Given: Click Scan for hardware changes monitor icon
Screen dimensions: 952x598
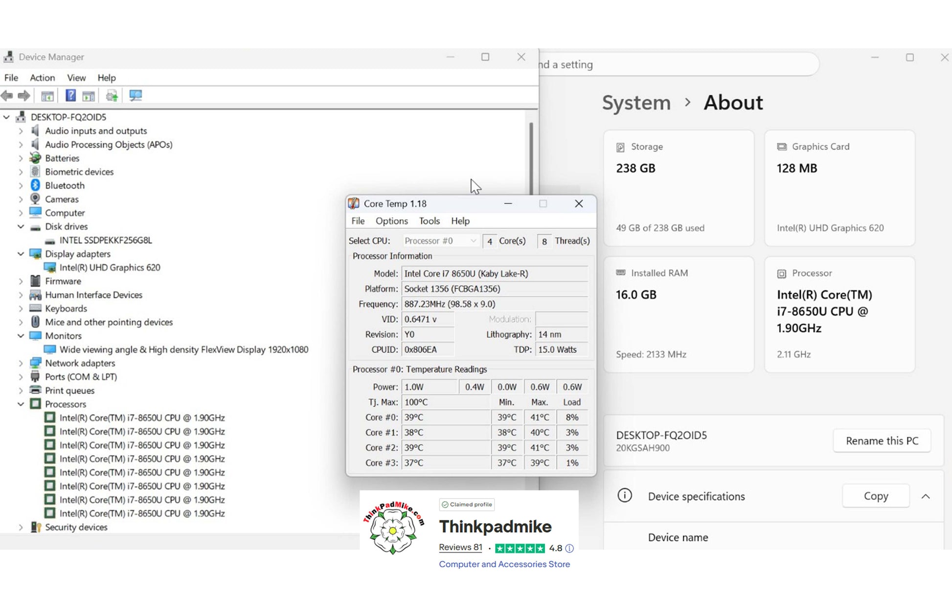Looking at the screenshot, I should point(136,95).
